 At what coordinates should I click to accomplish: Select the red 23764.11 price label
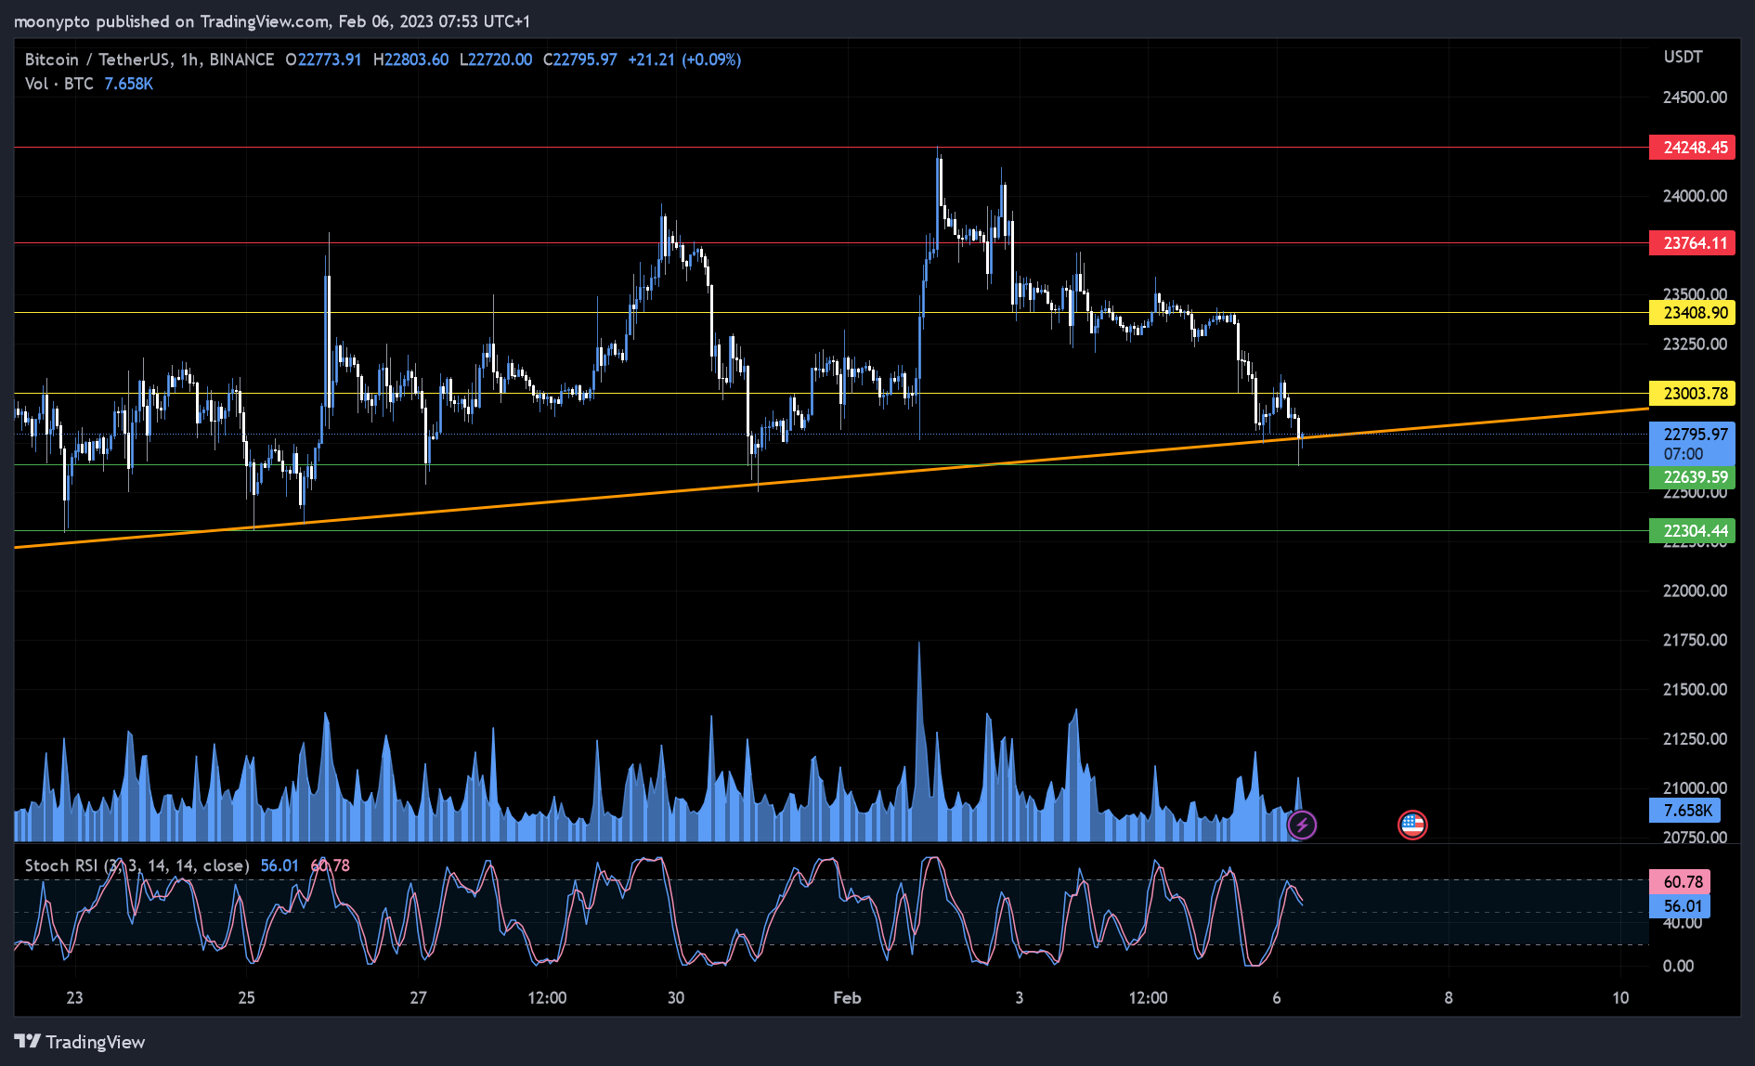[x=1692, y=243]
